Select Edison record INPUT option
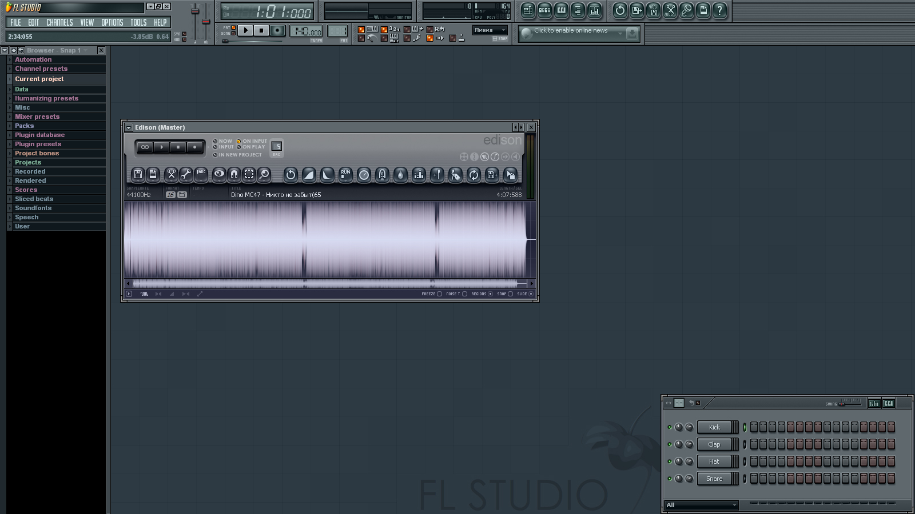This screenshot has width=915, height=514. click(x=224, y=147)
